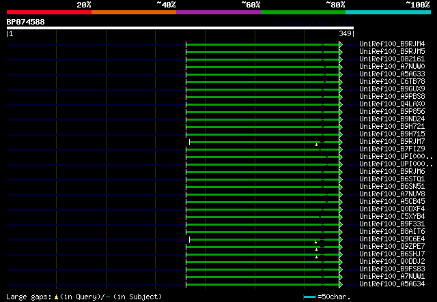Click the "Large gaps:" legend text
The width and height of the screenshot is (437, 302).
(29, 297)
